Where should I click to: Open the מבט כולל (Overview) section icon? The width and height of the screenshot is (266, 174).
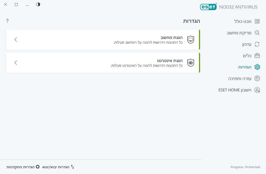[x=257, y=21]
